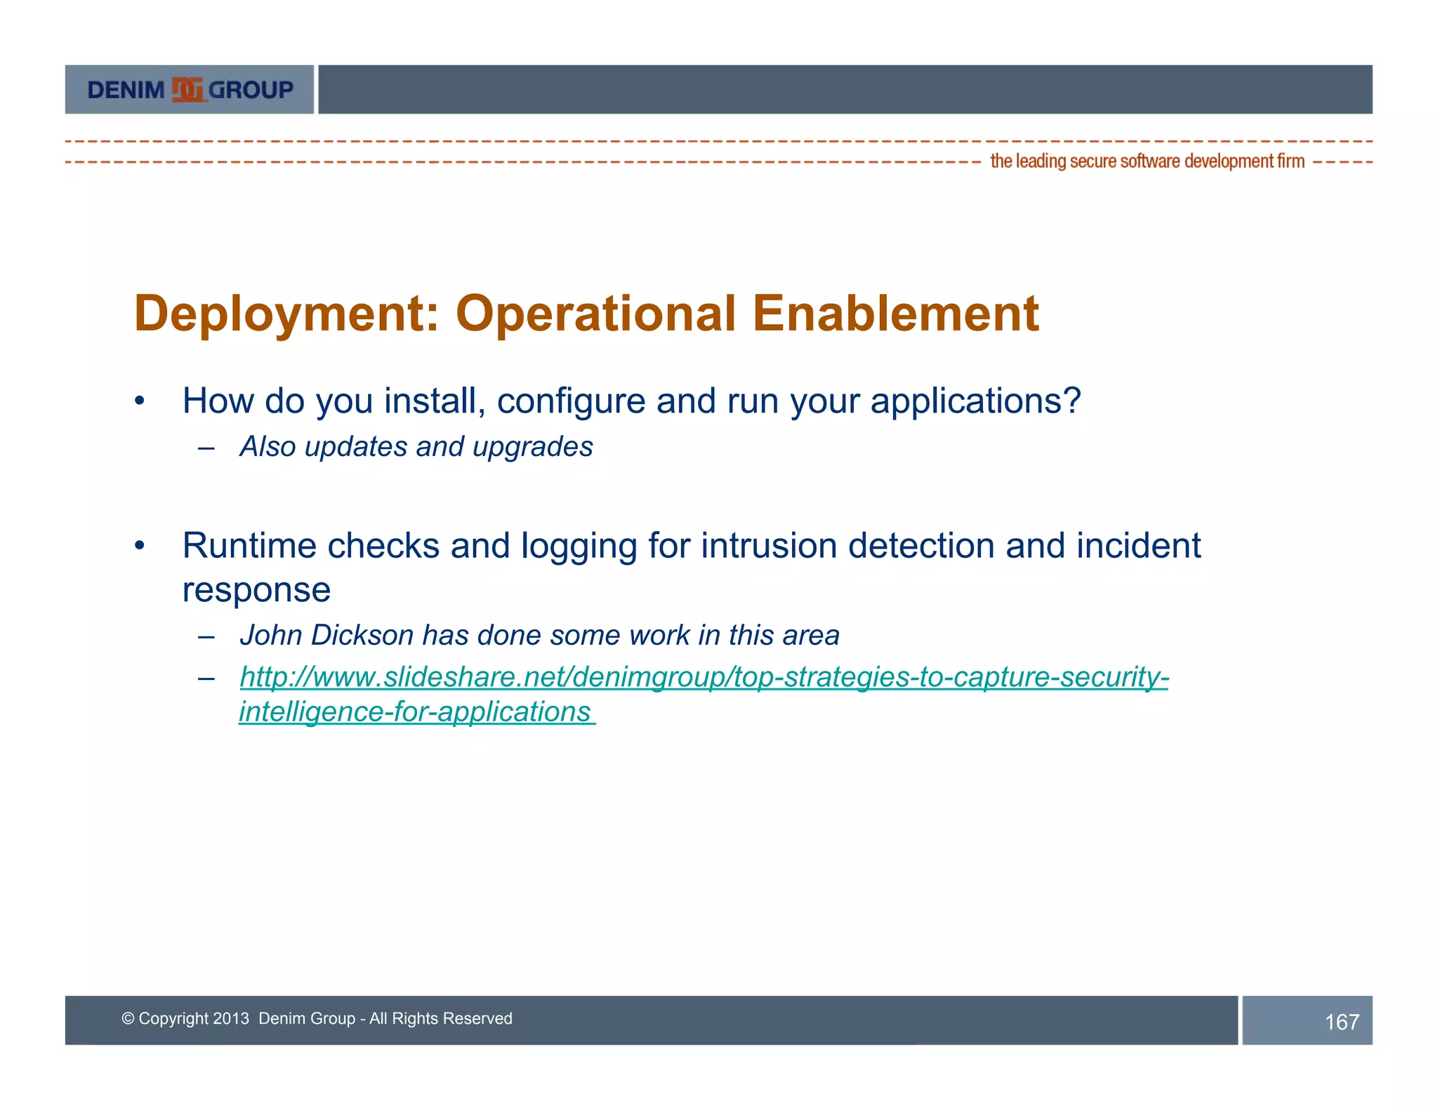Click the slide number 167
This screenshot has height=1110, width=1438.
click(1341, 1022)
